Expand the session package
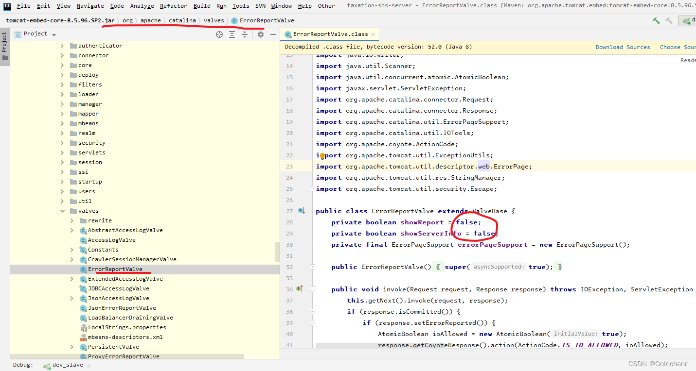696x371 pixels. click(x=62, y=162)
